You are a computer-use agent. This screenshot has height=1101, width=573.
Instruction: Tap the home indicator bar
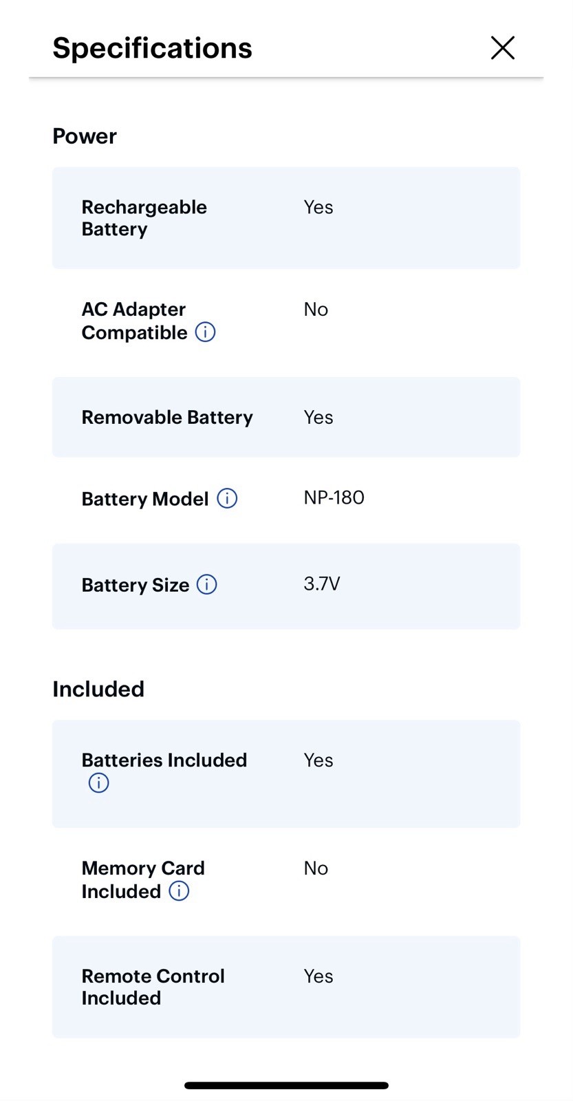coord(286,1085)
